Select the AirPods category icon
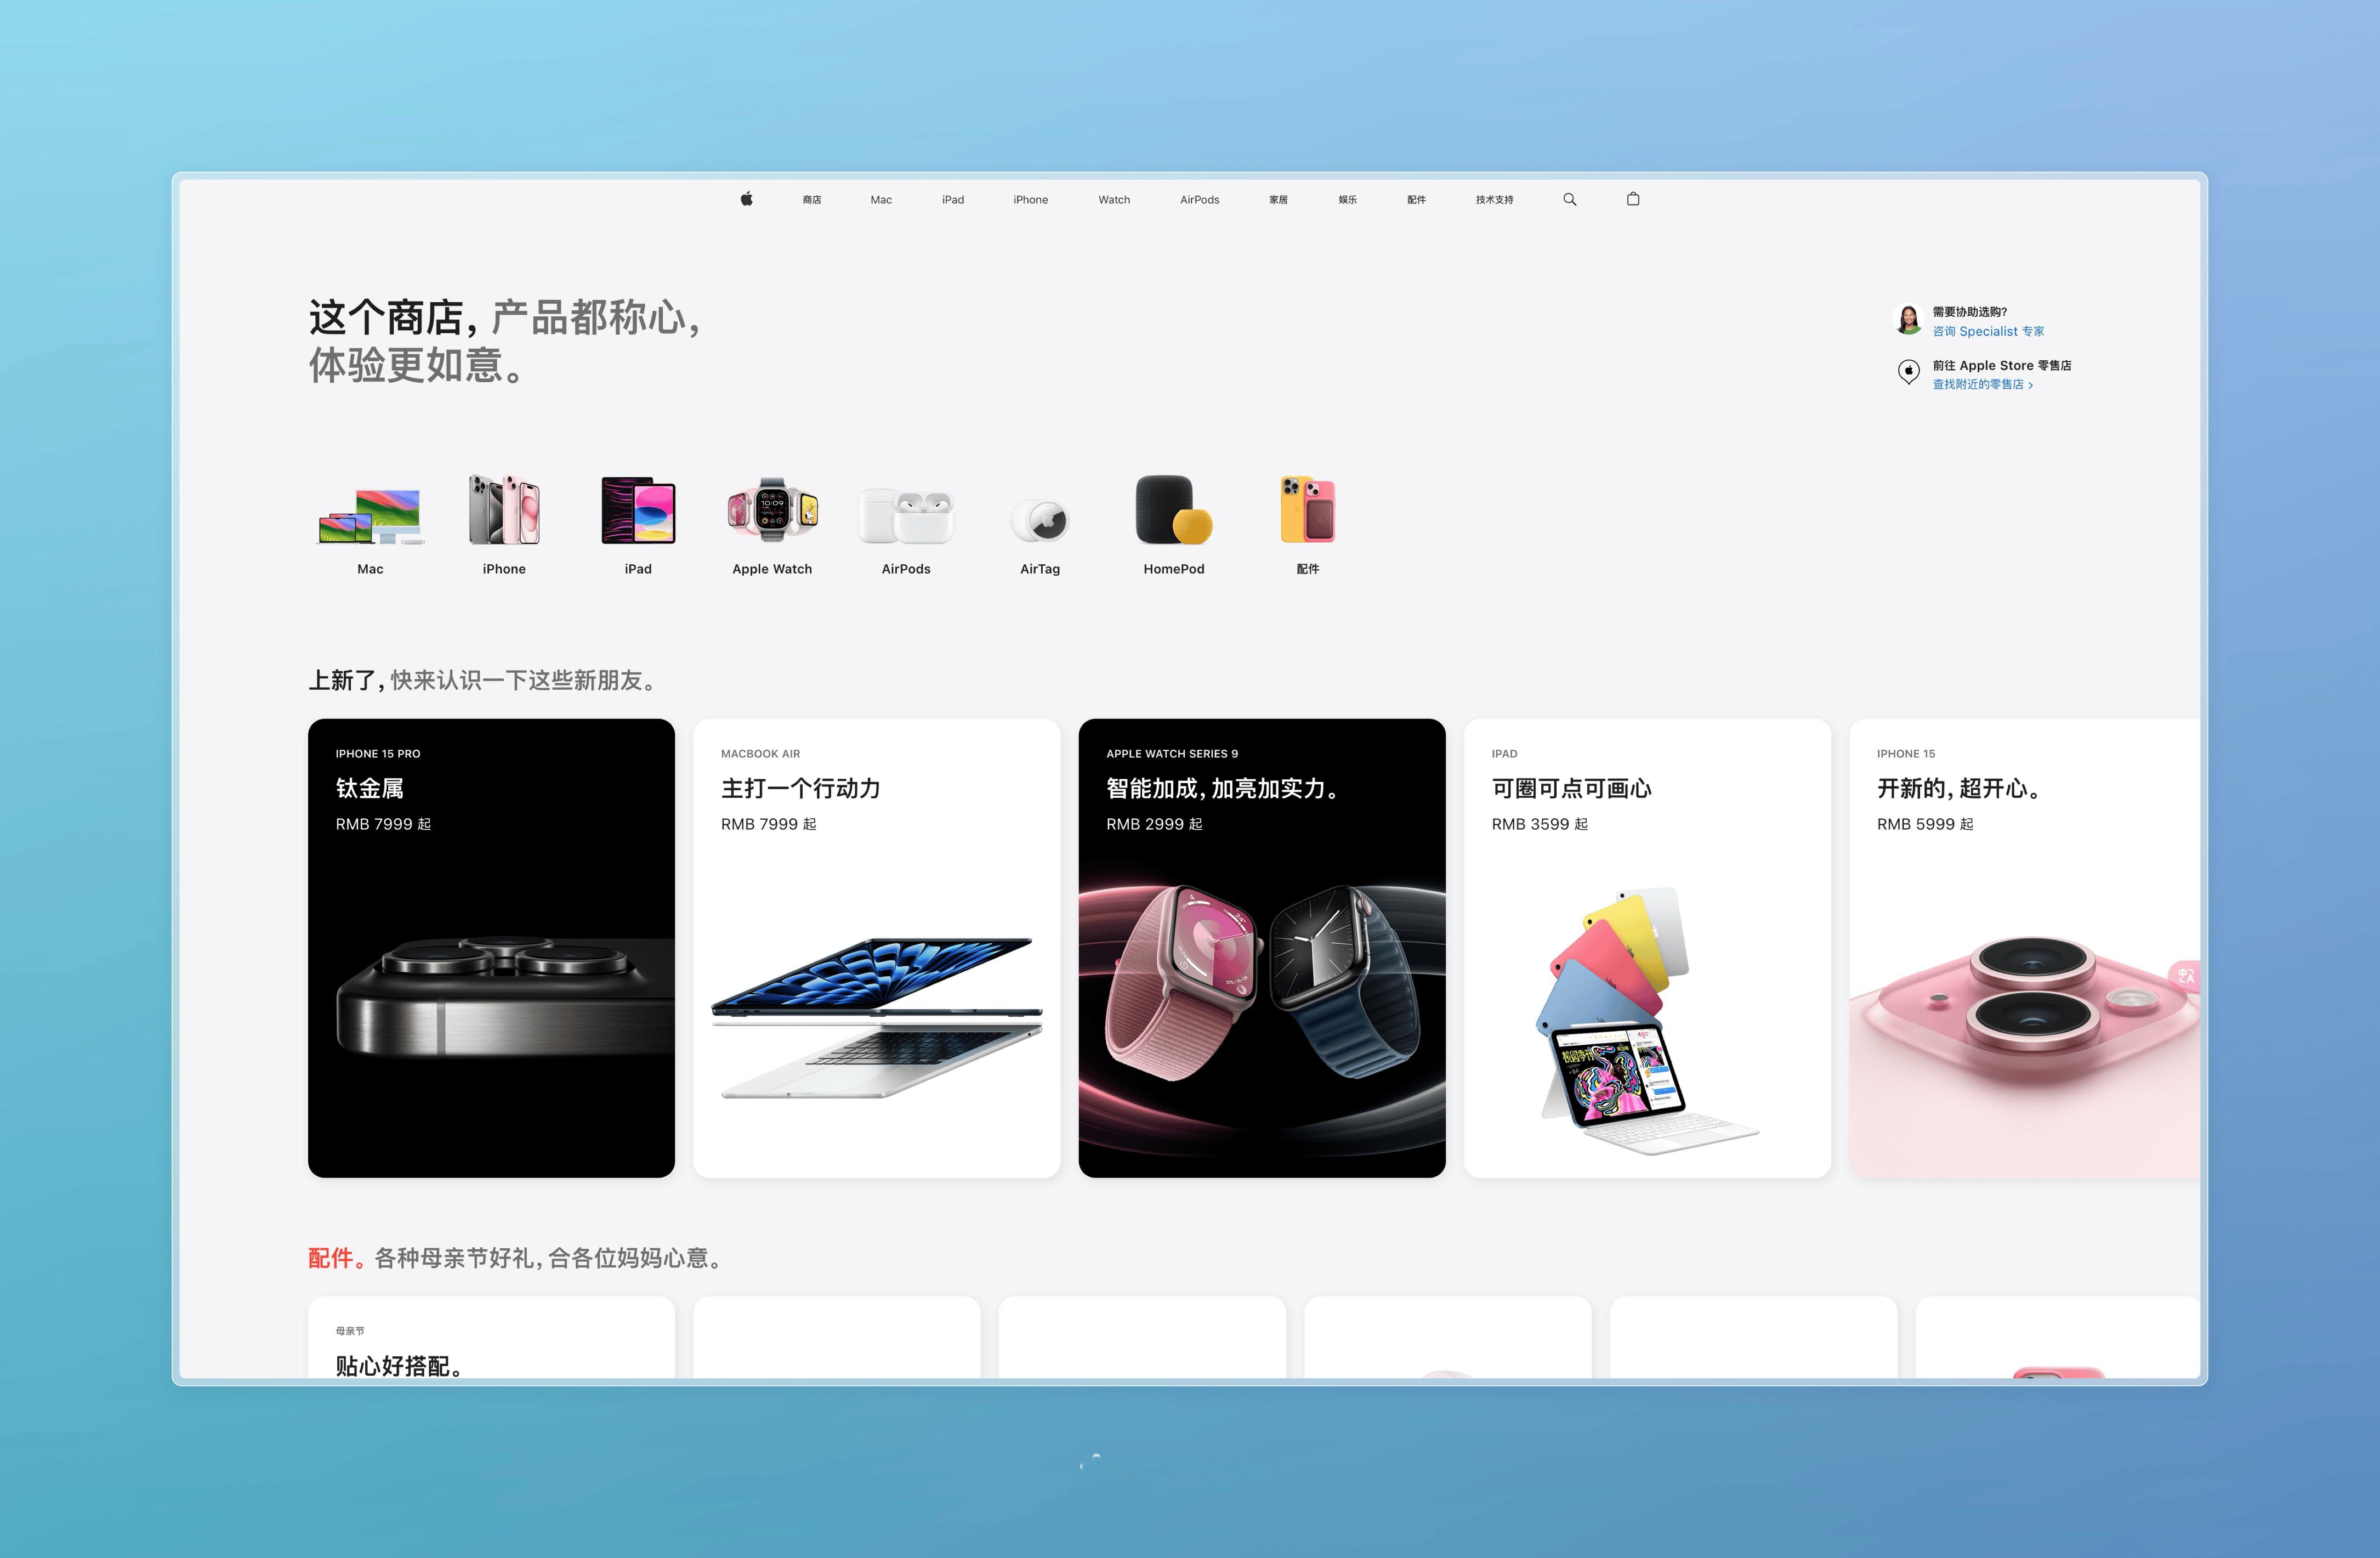Image resolution: width=2380 pixels, height=1558 pixels. (x=906, y=515)
